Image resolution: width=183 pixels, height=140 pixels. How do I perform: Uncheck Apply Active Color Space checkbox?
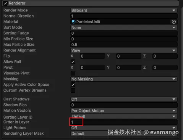click(73, 85)
